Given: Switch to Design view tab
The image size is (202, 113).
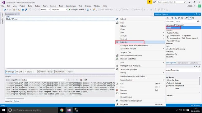Looking at the screenshot, I should pos(10,72).
